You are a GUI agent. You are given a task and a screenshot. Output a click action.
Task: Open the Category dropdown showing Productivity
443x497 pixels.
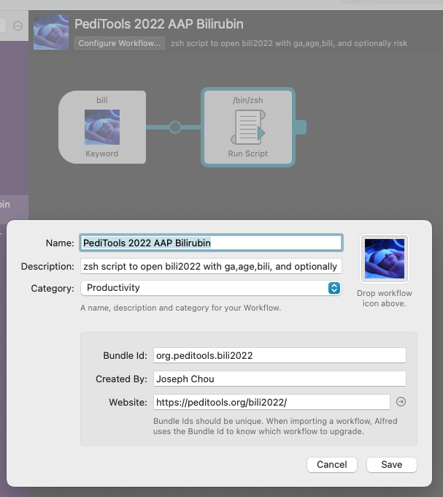coord(210,288)
